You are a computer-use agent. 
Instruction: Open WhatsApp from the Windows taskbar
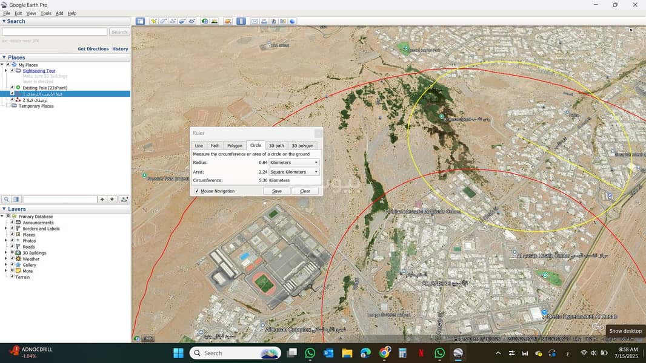tap(310, 353)
